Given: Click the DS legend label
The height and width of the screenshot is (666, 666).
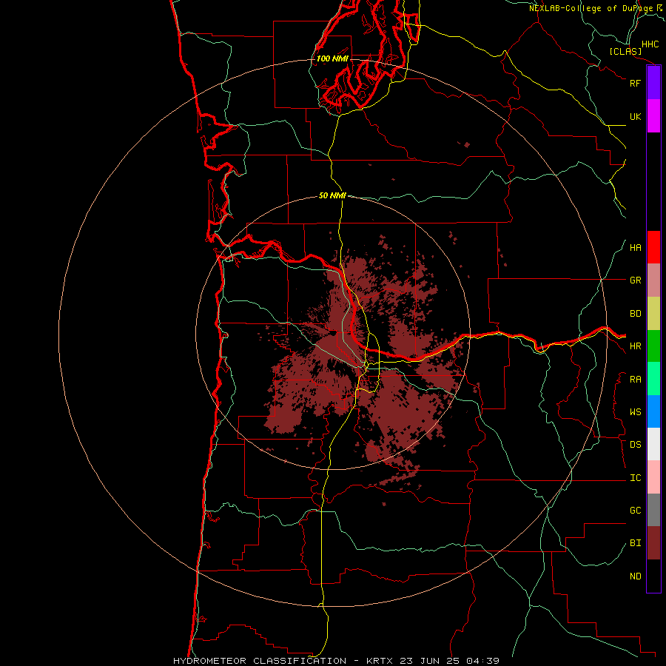Looking at the screenshot, I should click(x=635, y=445).
